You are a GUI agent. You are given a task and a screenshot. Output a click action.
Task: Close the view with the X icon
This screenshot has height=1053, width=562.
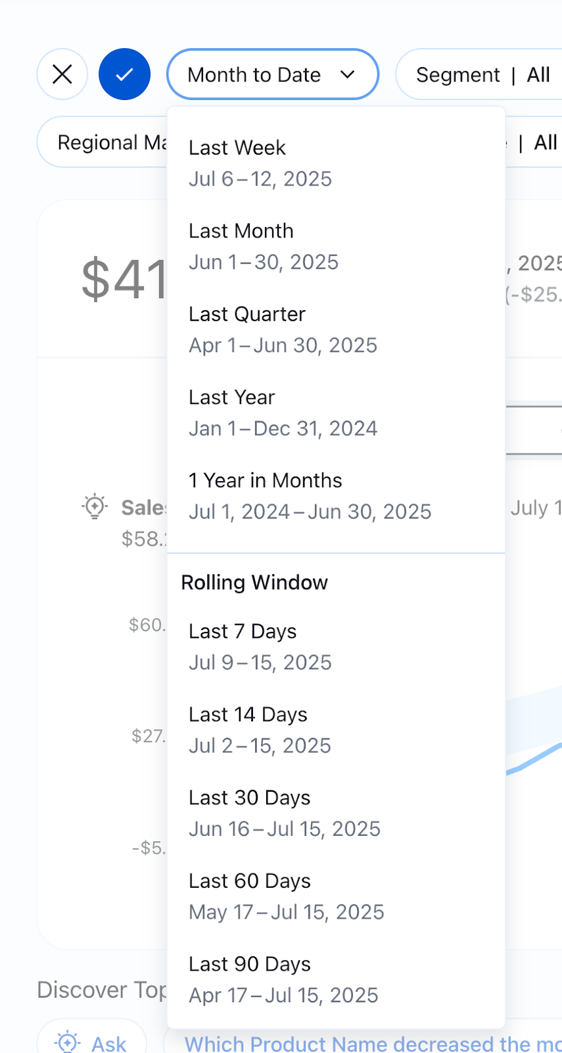click(62, 74)
